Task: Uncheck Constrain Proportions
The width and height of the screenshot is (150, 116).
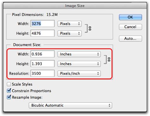Action: [x=9, y=91]
